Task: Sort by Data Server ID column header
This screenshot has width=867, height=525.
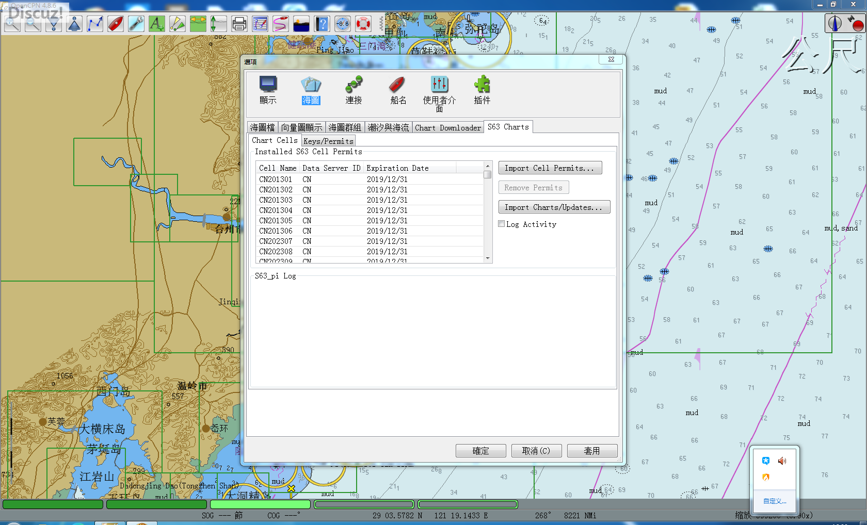Action: click(x=332, y=168)
